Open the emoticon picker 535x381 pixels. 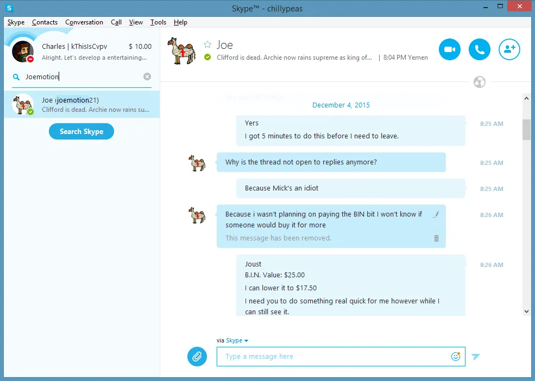456,357
